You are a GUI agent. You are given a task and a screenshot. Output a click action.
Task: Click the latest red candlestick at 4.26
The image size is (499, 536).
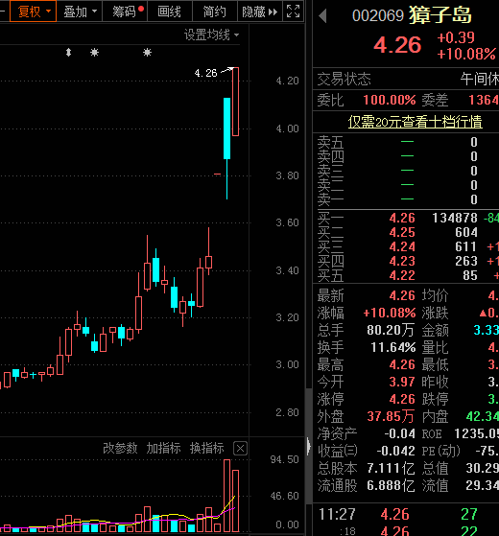(235, 102)
